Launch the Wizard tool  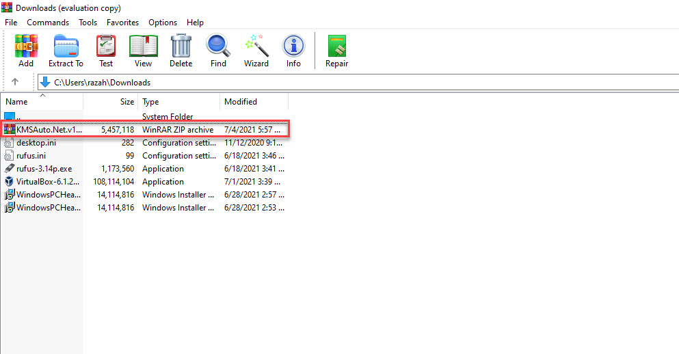pos(256,51)
